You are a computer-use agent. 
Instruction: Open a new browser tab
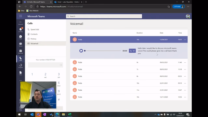[x=86, y=2]
